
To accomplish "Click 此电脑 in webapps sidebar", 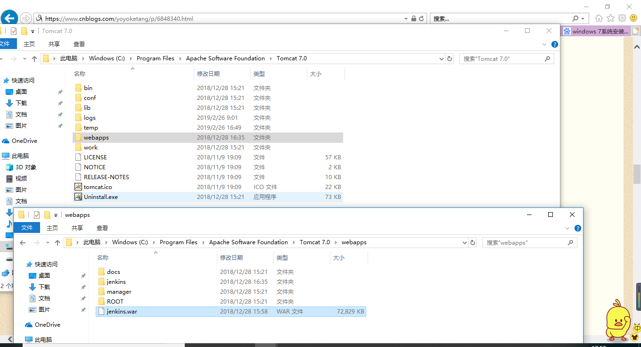I will point(43,340).
